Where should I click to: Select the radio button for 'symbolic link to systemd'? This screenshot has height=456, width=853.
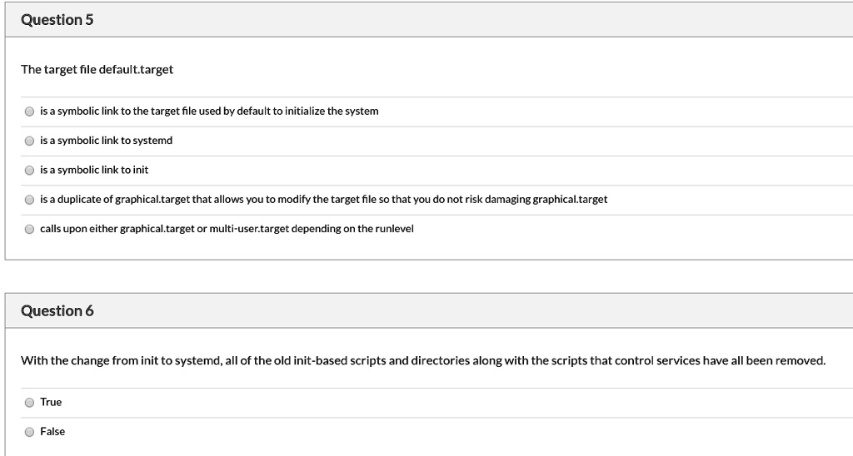(x=29, y=141)
